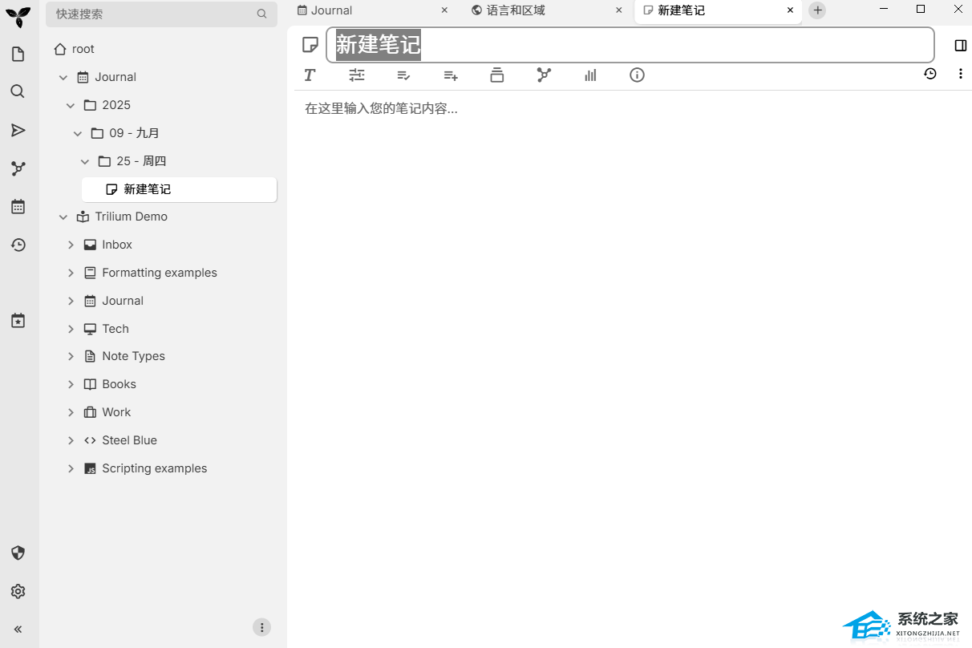
Task: Open Journal under Trilium Demo
Action: coord(123,301)
